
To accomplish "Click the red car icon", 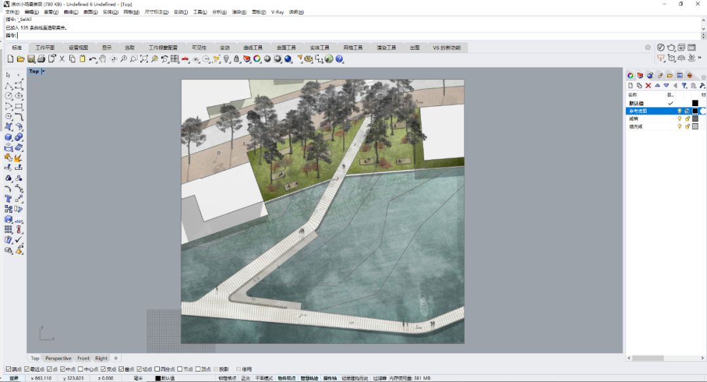I will pyautogui.click(x=185, y=59).
